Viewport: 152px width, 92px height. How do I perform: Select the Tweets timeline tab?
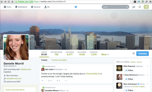coord(44,60)
